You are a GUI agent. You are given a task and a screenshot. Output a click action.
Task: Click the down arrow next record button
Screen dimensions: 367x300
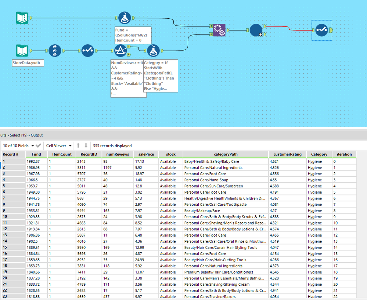86,146
